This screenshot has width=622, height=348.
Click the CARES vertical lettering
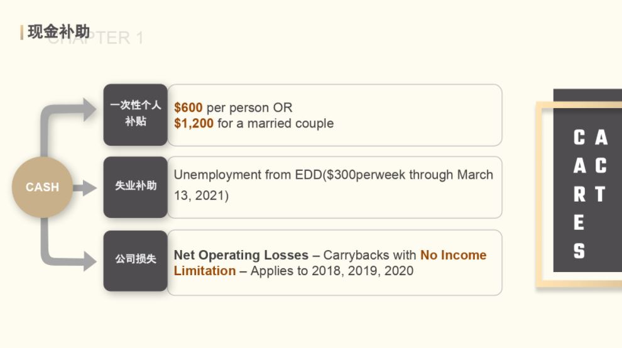click(x=579, y=195)
